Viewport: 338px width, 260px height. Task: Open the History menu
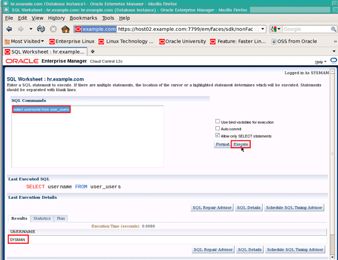pyautogui.click(x=56, y=18)
